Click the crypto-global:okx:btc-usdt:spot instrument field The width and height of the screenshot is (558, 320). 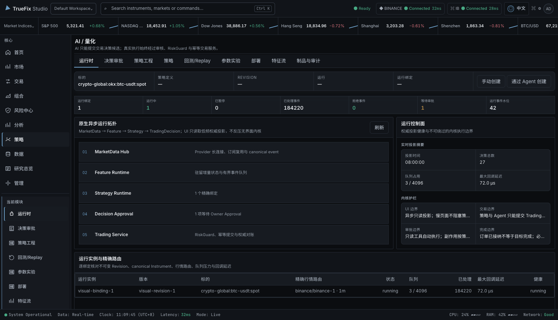pyautogui.click(x=114, y=81)
